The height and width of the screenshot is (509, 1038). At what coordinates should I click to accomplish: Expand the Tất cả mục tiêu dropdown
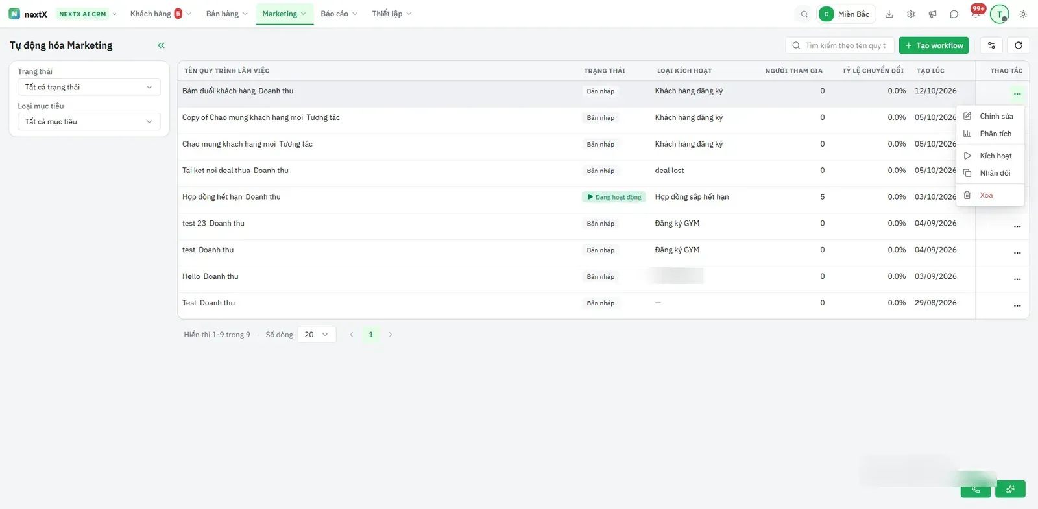[x=89, y=121]
